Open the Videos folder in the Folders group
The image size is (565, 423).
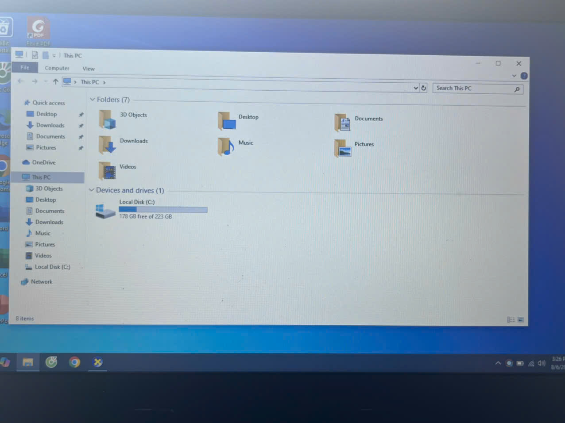click(107, 171)
